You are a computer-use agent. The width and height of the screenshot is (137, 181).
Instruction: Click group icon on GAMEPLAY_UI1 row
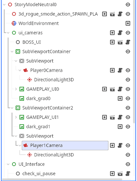(105, 117)
